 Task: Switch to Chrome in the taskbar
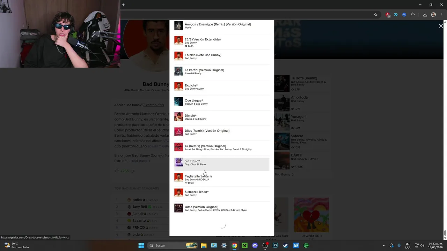tap(234, 245)
